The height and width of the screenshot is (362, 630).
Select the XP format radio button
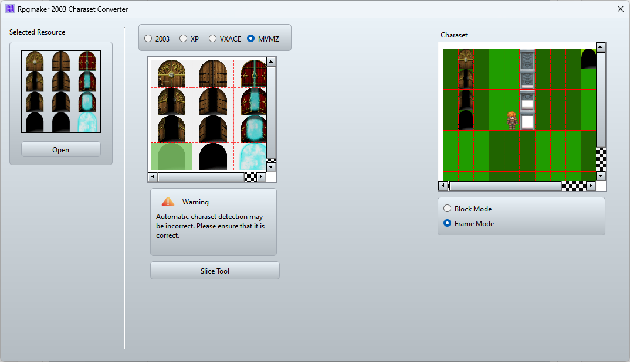tap(183, 39)
